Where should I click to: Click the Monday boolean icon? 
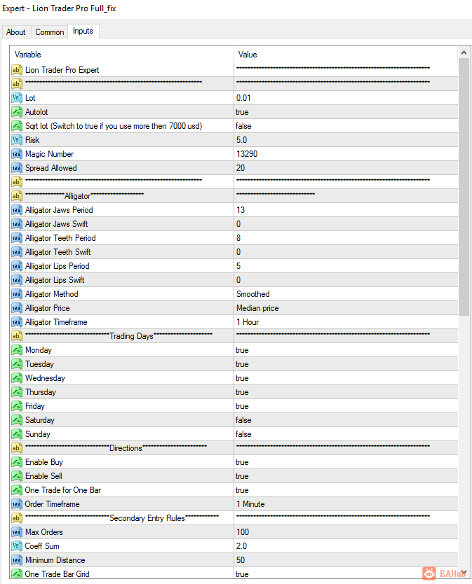pyautogui.click(x=16, y=350)
